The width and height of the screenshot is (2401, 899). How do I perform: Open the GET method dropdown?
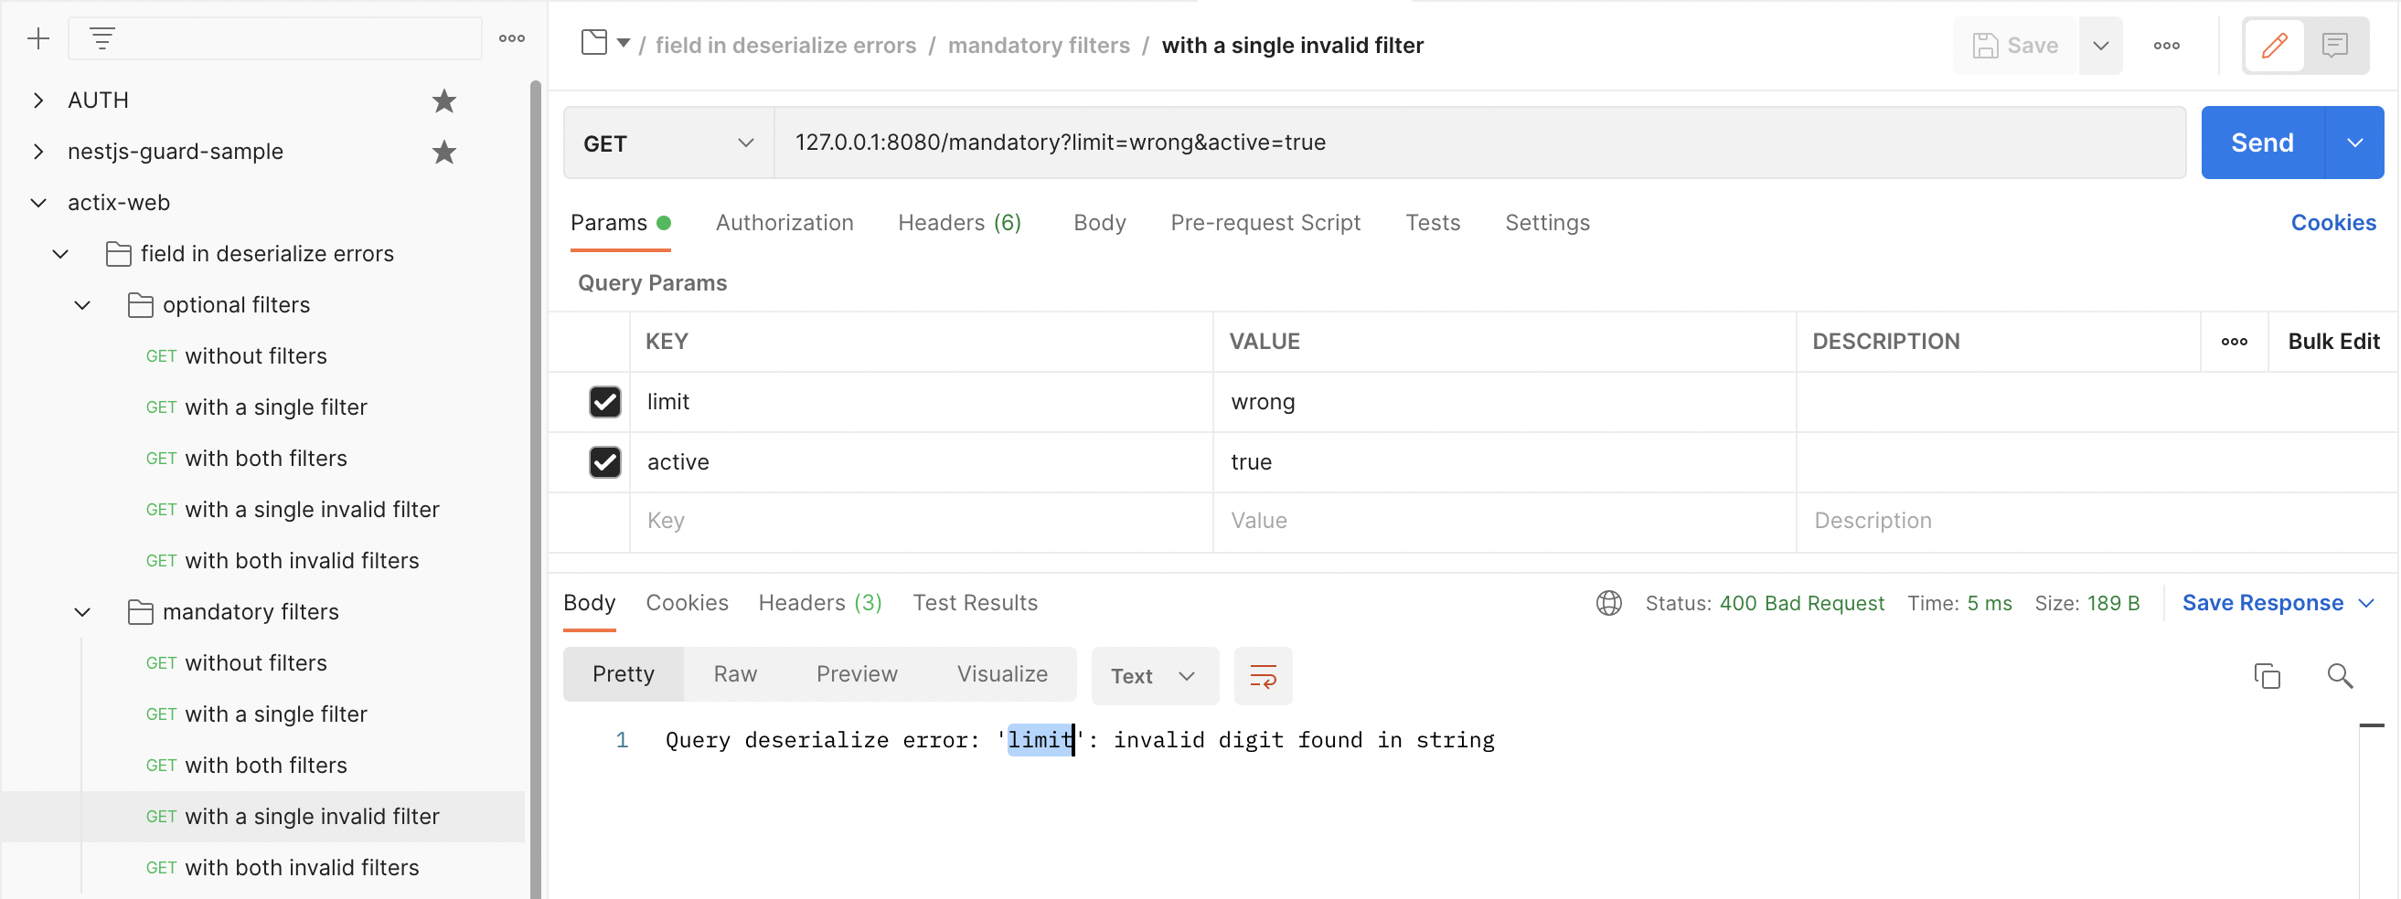pos(668,143)
